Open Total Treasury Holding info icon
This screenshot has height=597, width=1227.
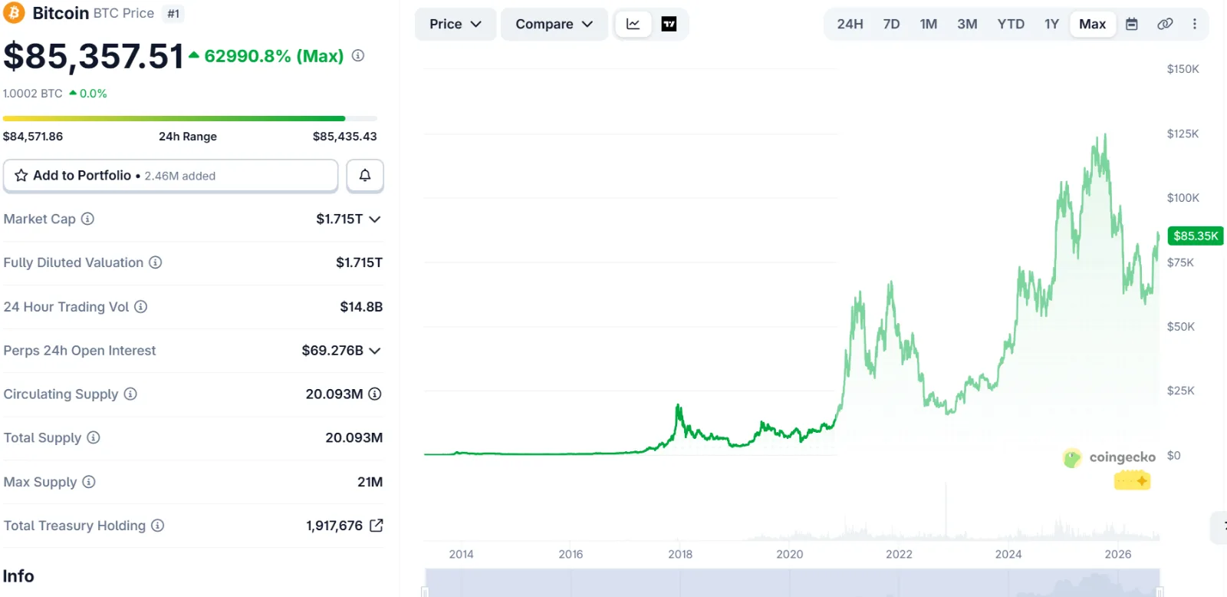(x=157, y=526)
